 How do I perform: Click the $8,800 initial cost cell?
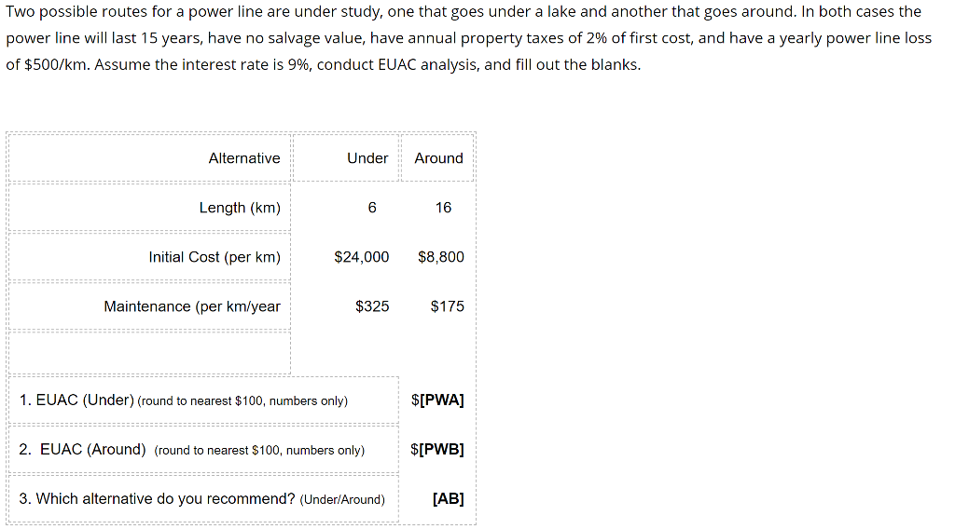(441, 257)
